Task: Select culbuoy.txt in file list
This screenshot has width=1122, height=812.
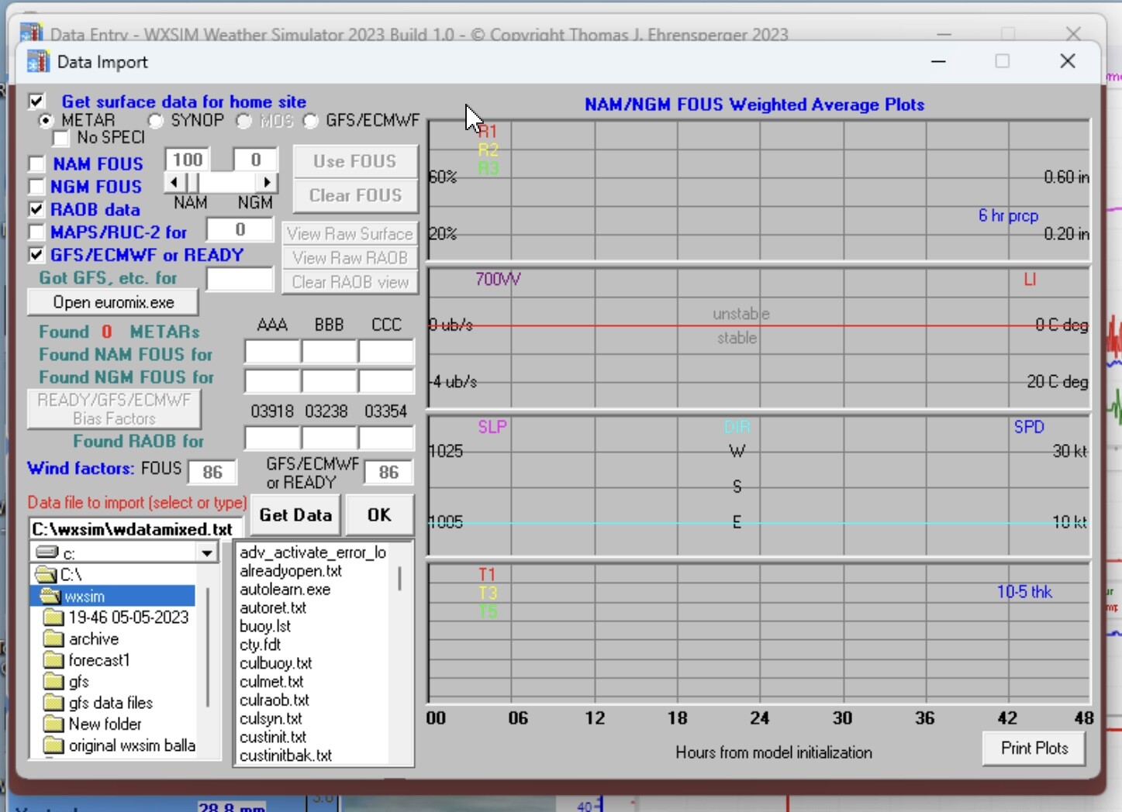Action: pos(276,663)
